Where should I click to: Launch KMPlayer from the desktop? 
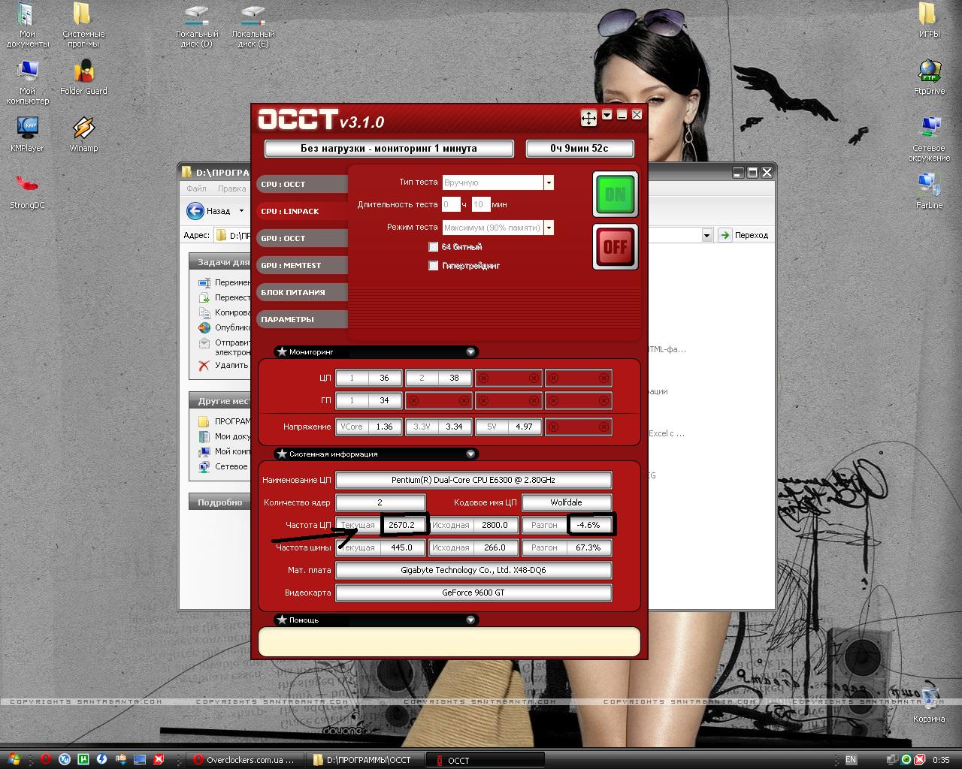coord(27,134)
